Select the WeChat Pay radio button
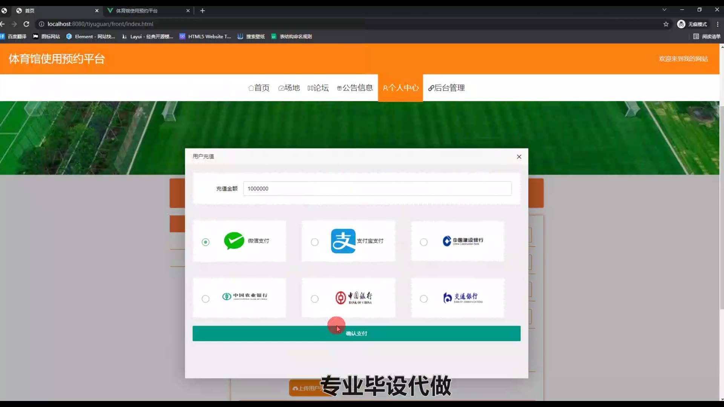Image resolution: width=724 pixels, height=407 pixels. point(206,242)
